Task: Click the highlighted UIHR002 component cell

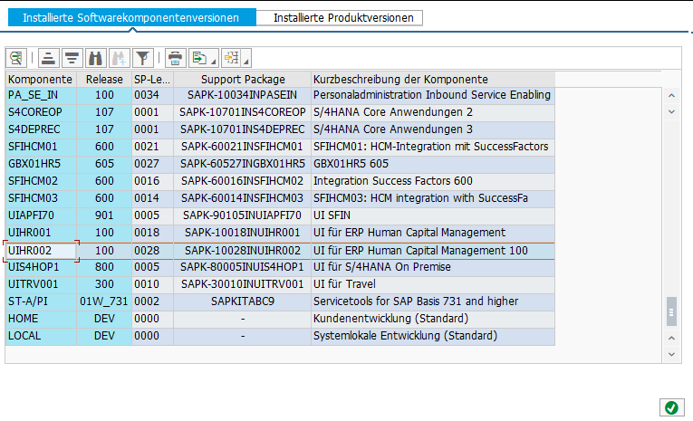Action: tap(41, 251)
